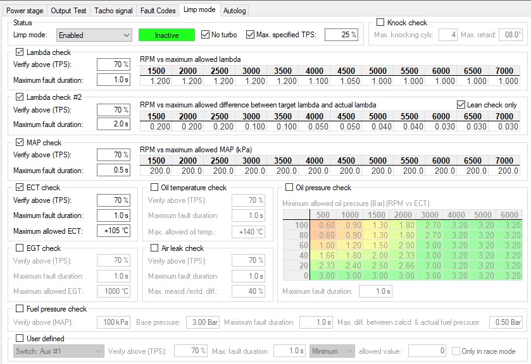Enable the Knock check checkbox
Viewport: 531px width, 364px height.
pyautogui.click(x=380, y=23)
